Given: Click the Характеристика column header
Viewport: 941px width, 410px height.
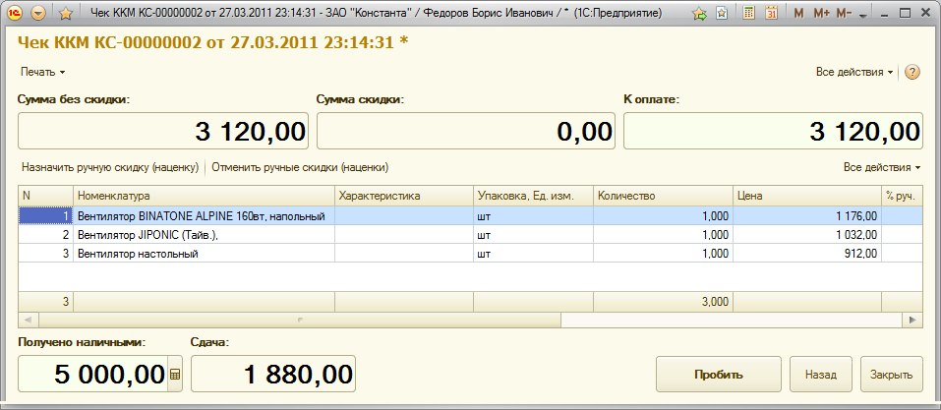Looking at the screenshot, I should coord(404,196).
